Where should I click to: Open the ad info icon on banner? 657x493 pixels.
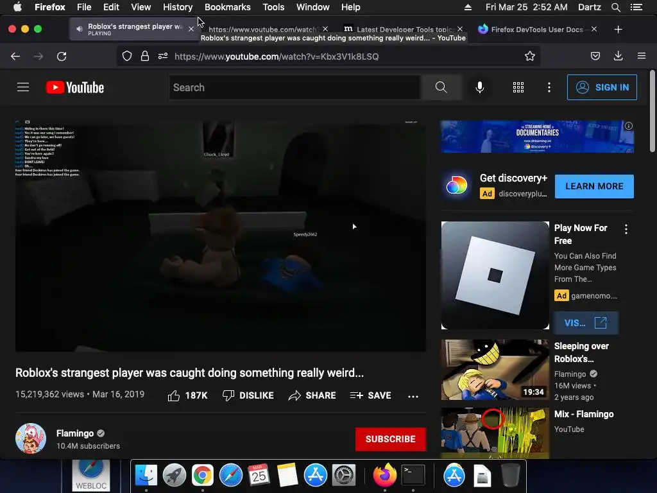point(629,126)
